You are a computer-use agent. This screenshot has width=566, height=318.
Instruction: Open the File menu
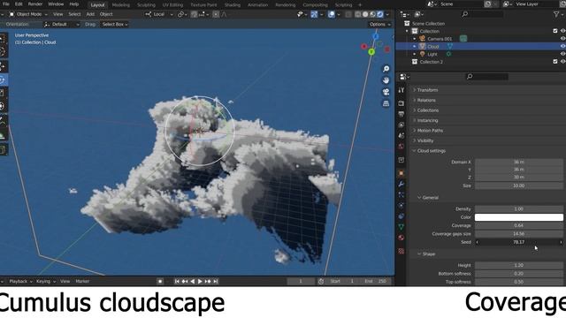(6, 4)
